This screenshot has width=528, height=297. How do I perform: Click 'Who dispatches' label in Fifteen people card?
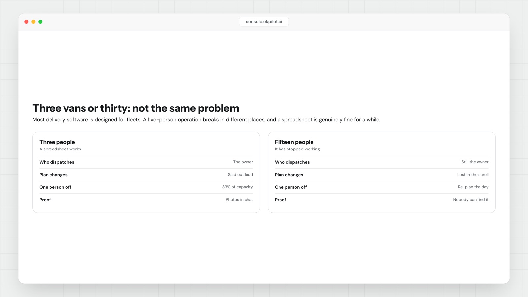[292, 162]
